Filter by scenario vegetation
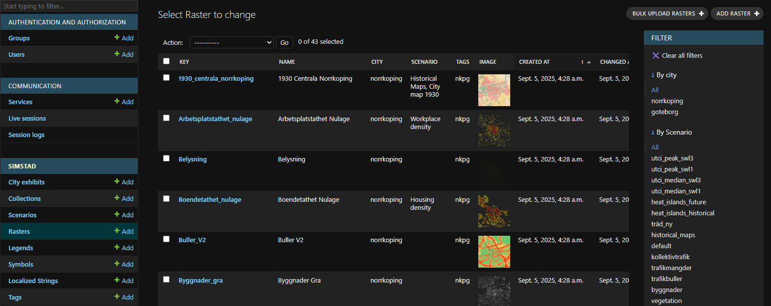Image resolution: width=771 pixels, height=306 pixels. (666, 301)
